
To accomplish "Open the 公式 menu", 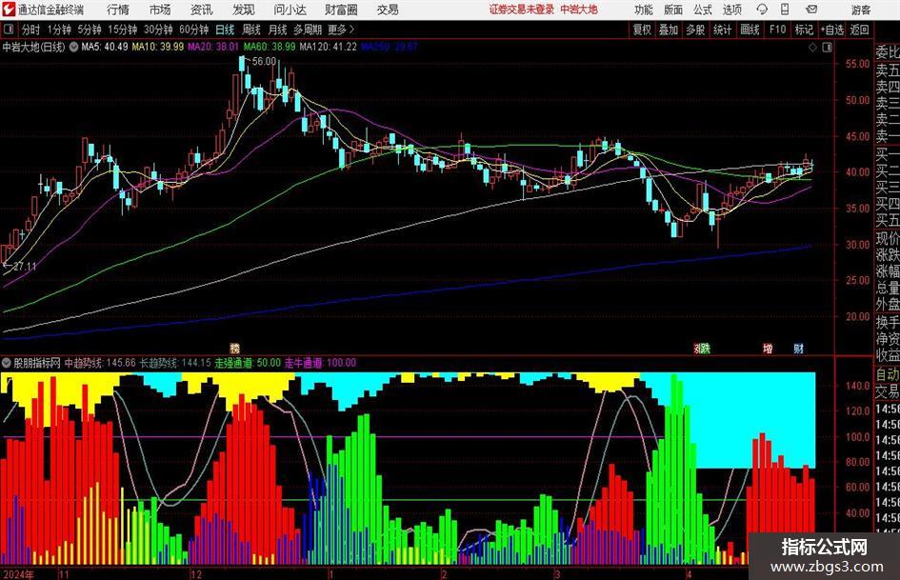I will [x=703, y=10].
